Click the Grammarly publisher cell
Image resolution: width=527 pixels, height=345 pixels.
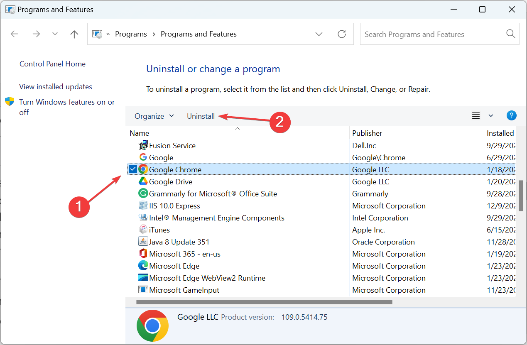tap(370, 194)
